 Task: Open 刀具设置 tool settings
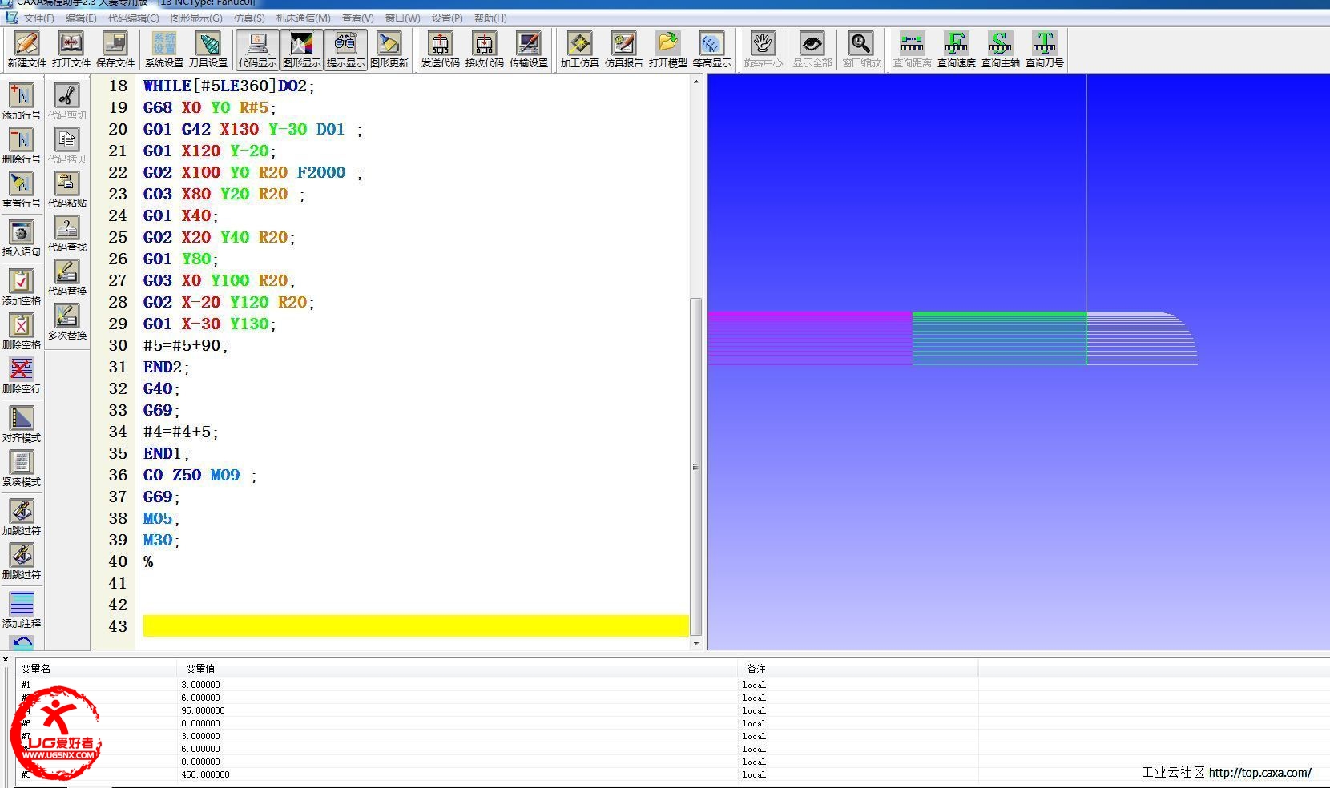click(208, 50)
